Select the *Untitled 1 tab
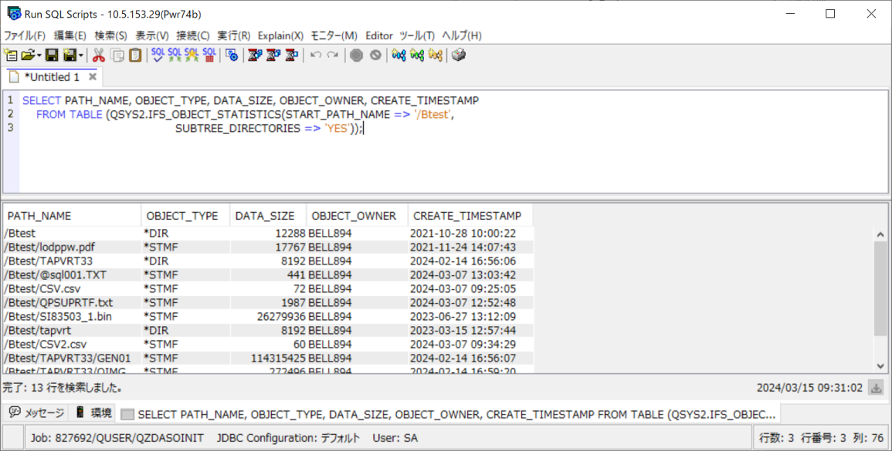This screenshot has height=451, width=892. pyautogui.click(x=51, y=76)
